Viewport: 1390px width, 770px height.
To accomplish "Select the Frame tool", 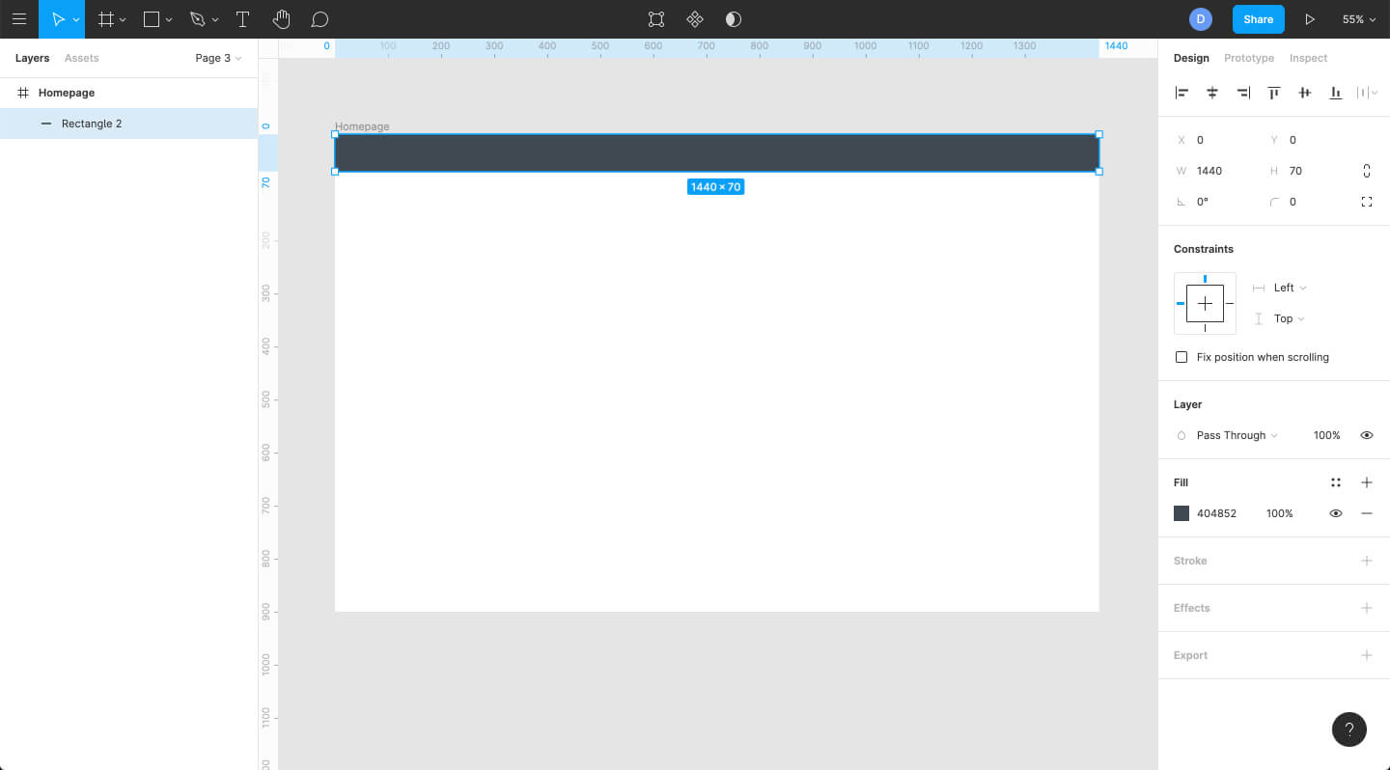I will [106, 19].
